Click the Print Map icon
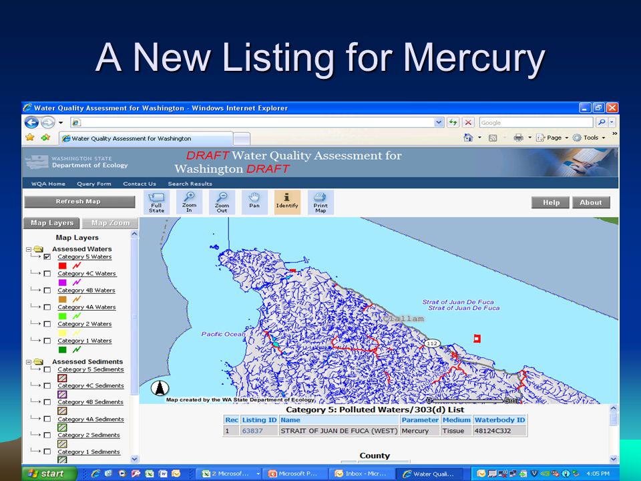641x481 pixels. point(320,202)
